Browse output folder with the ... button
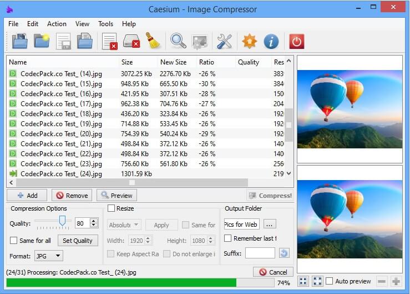The height and width of the screenshot is (294, 410). [270, 225]
